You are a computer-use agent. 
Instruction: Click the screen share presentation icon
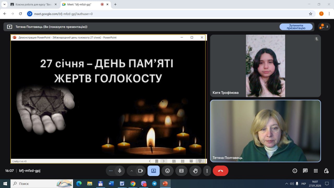coord(153,171)
